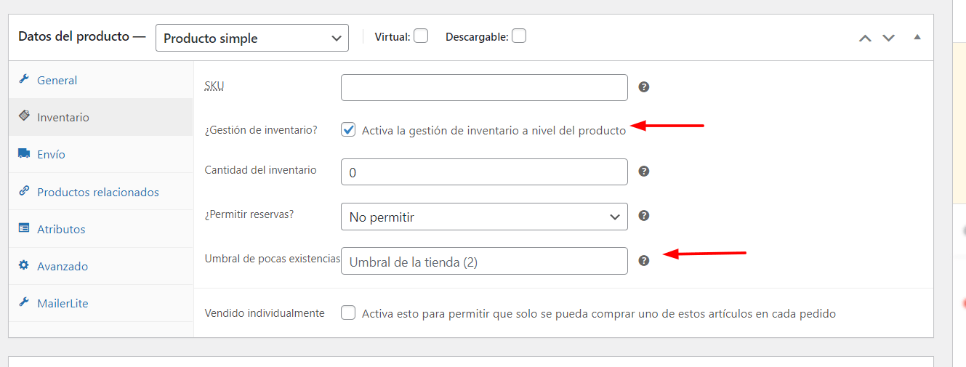Open the Producto simple type dropdown

pos(252,38)
